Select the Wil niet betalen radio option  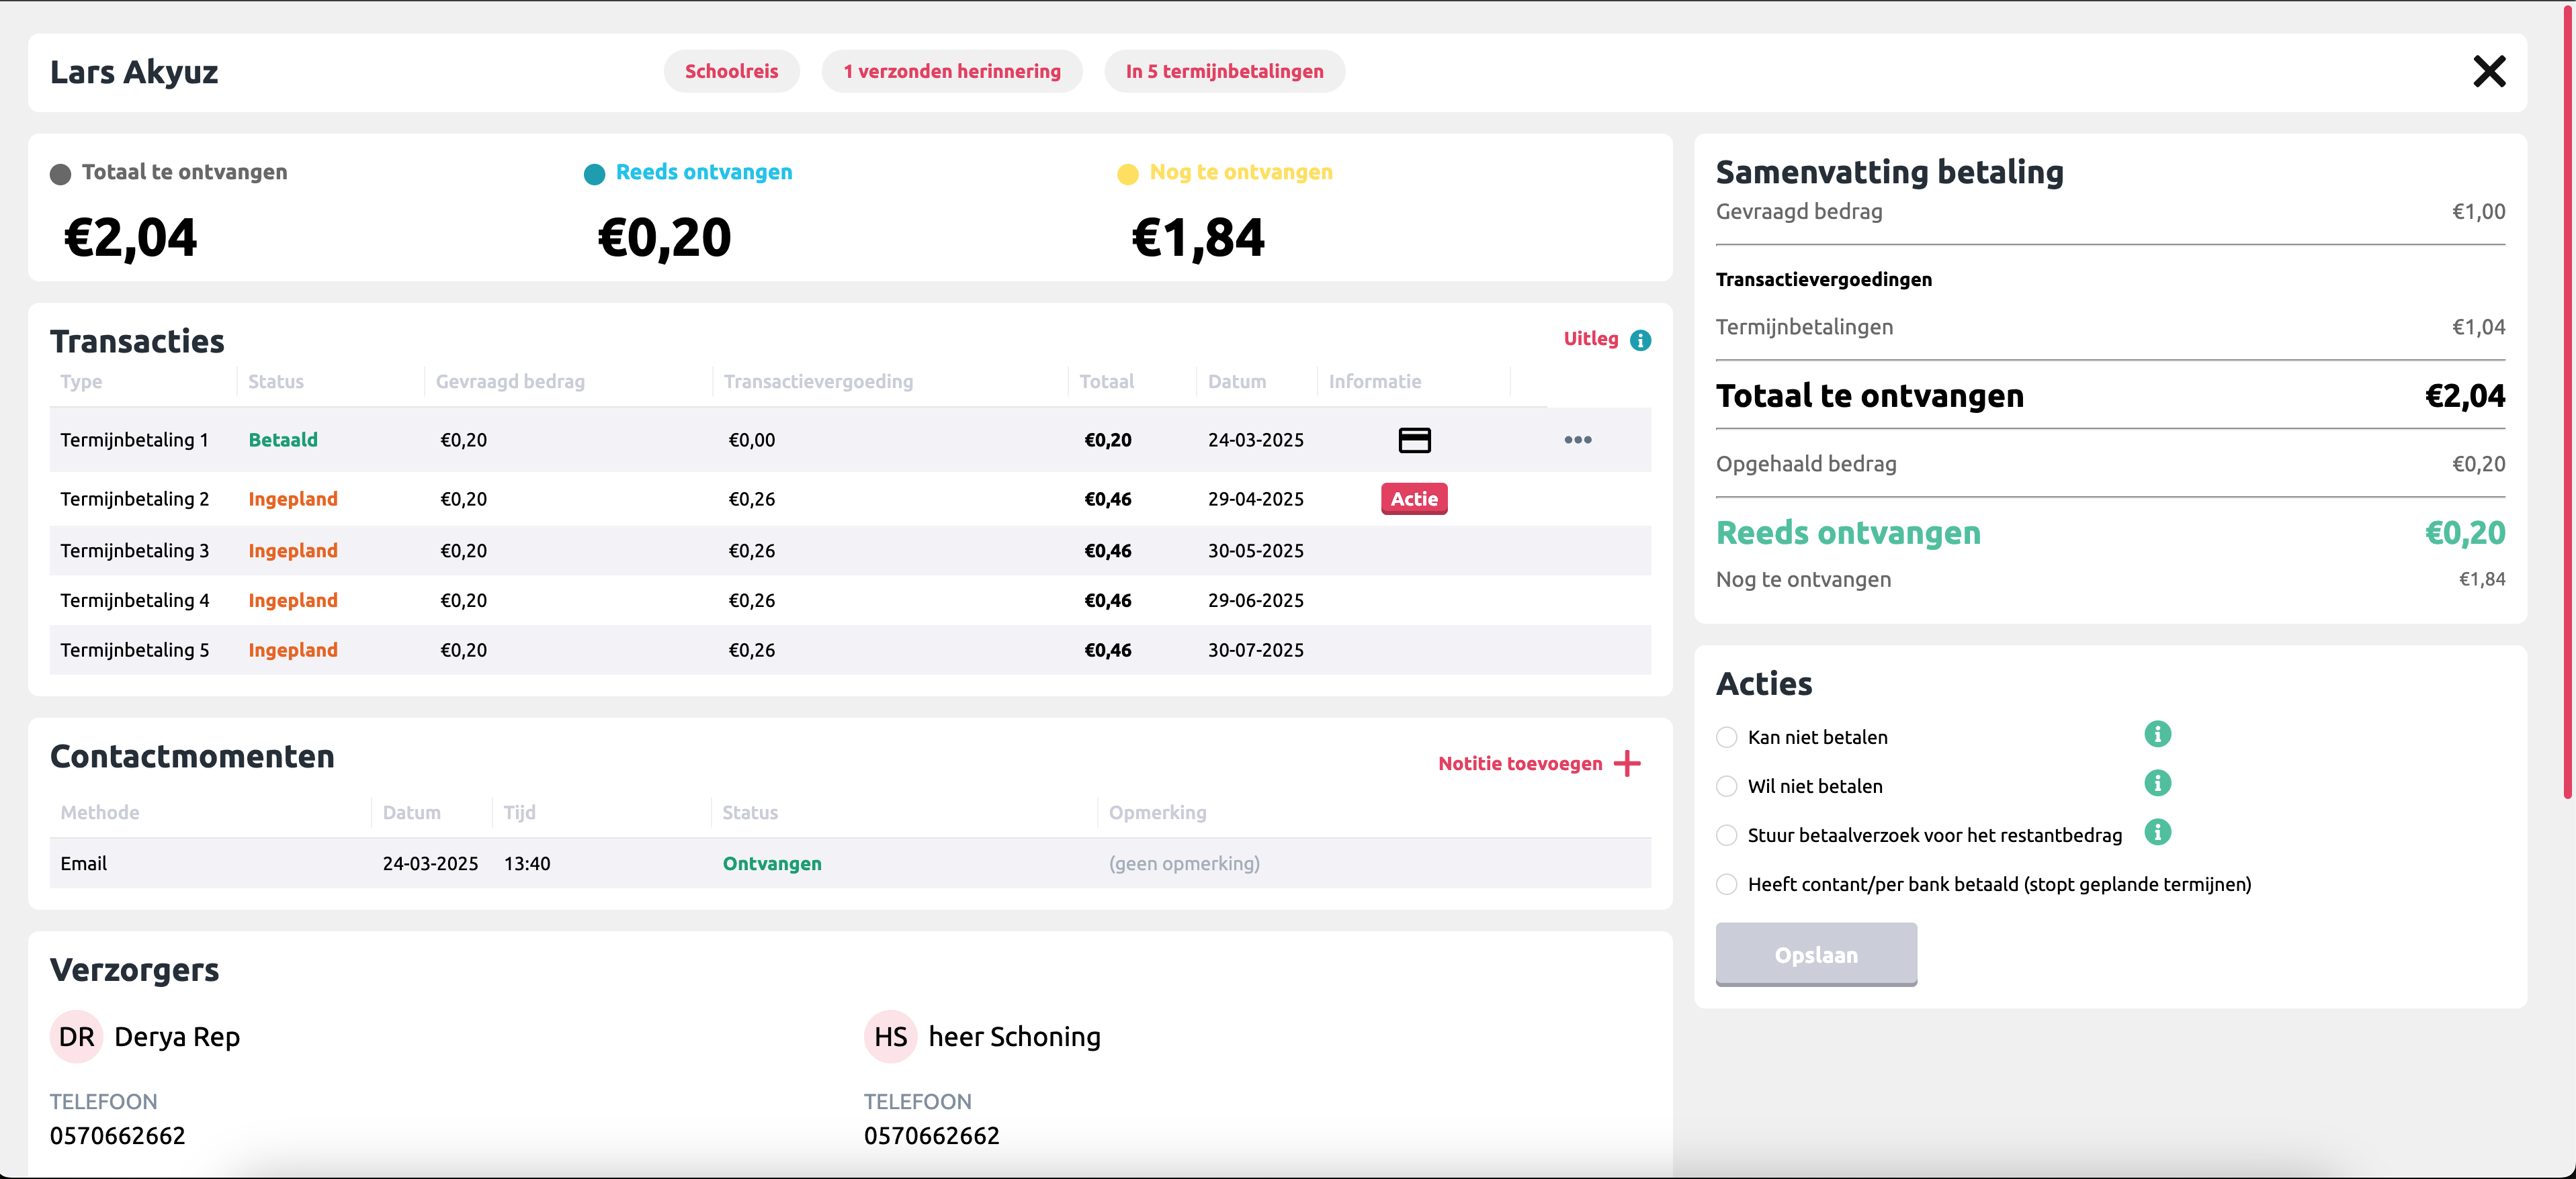(1726, 786)
